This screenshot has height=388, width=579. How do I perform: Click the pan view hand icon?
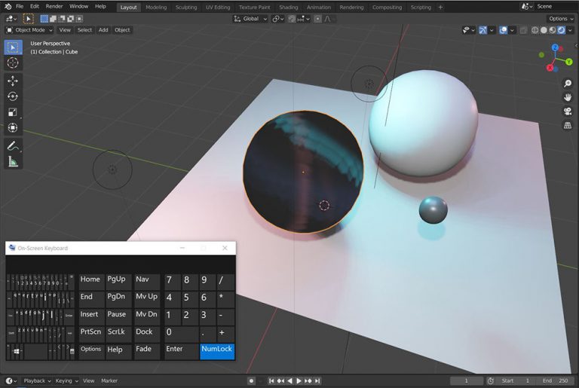pos(568,97)
